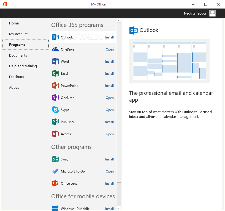This screenshot has height=211, width=225.
Task: Click the Office for mobile devices heading
Action: [x=83, y=196]
